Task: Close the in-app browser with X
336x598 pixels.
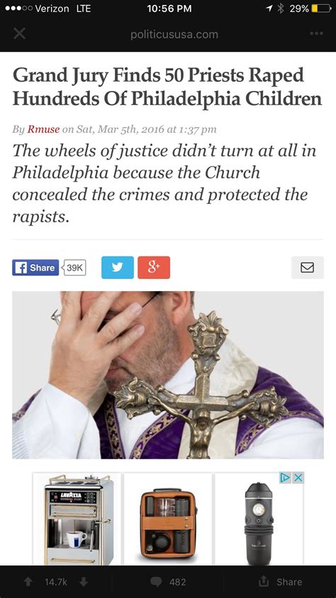Action: coord(19,33)
